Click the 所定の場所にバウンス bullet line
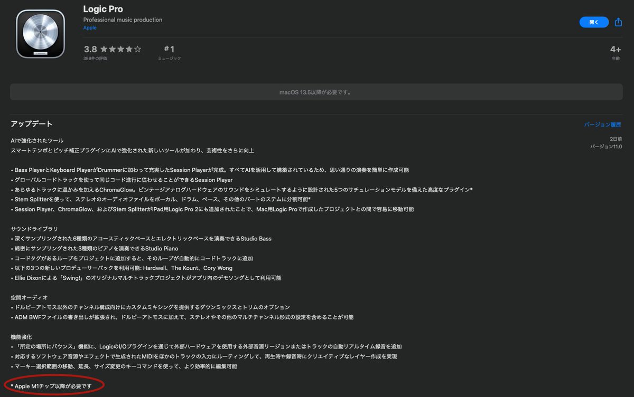This screenshot has width=634, height=397. pyautogui.click(x=207, y=346)
